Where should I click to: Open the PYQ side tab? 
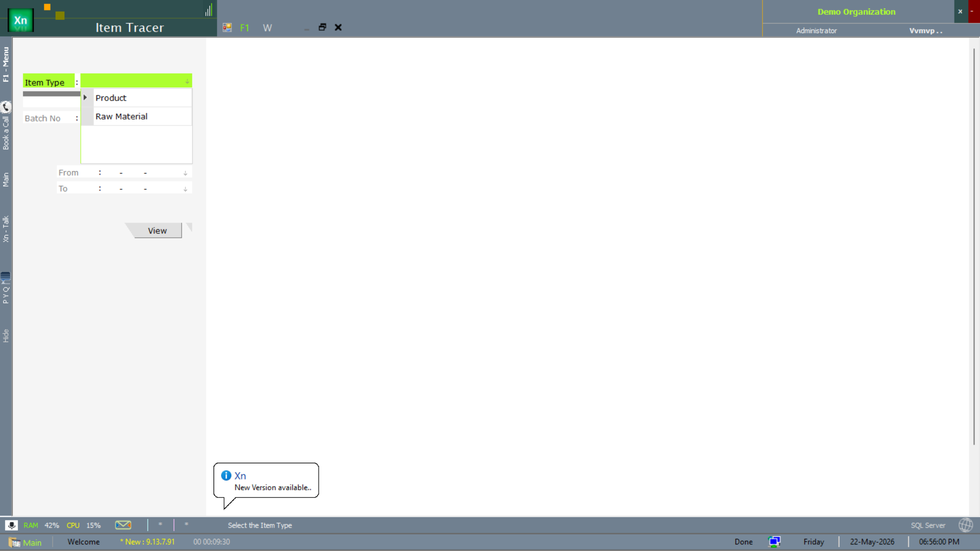point(6,295)
